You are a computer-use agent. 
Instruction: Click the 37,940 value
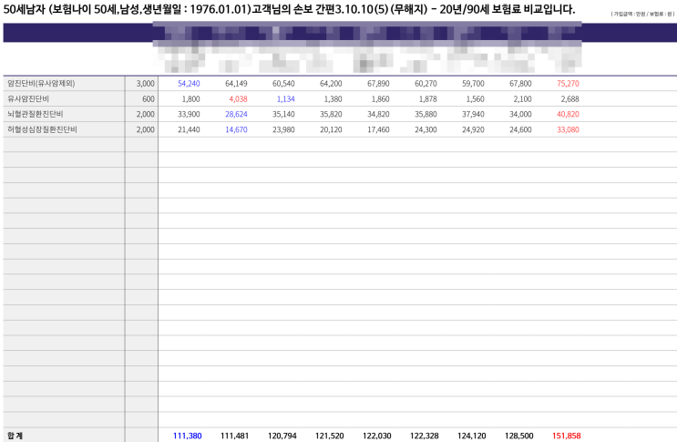(x=473, y=115)
